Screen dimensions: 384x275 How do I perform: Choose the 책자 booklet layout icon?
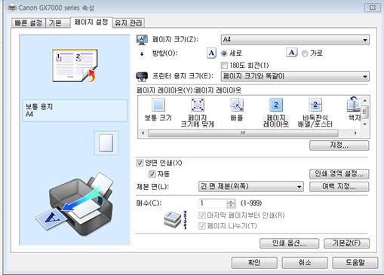pyautogui.click(x=353, y=105)
